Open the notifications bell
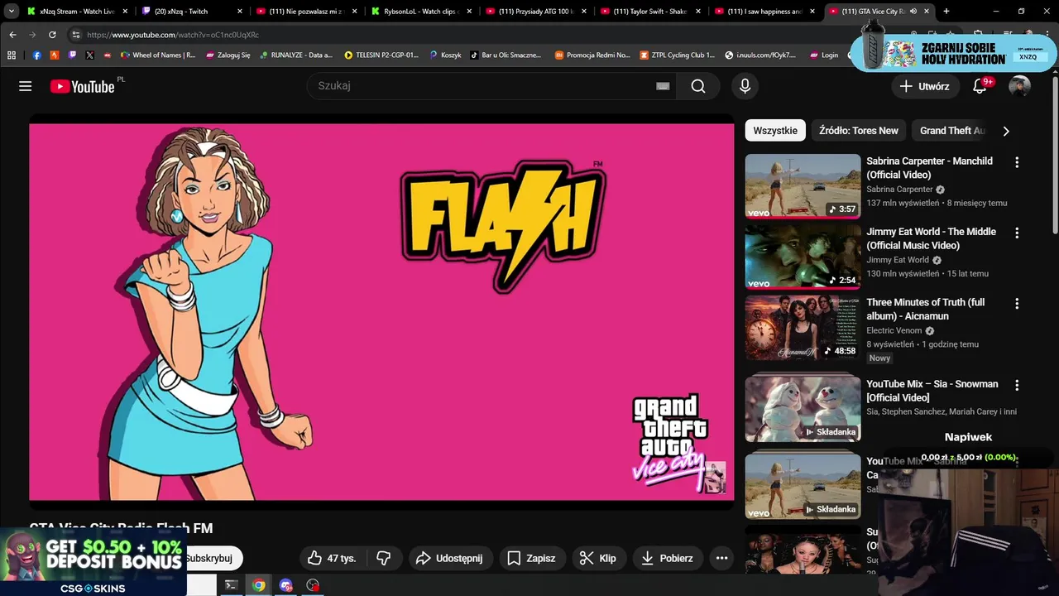 [980, 86]
